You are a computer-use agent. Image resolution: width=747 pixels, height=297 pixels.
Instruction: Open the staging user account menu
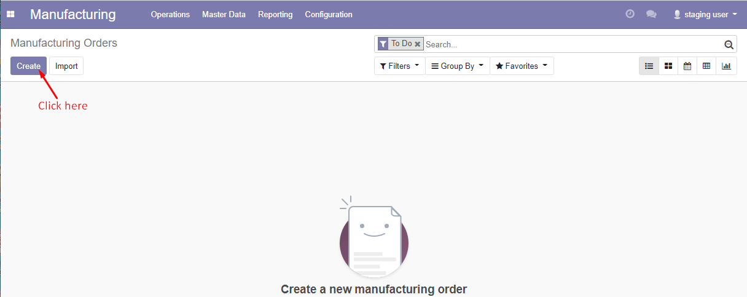(705, 14)
